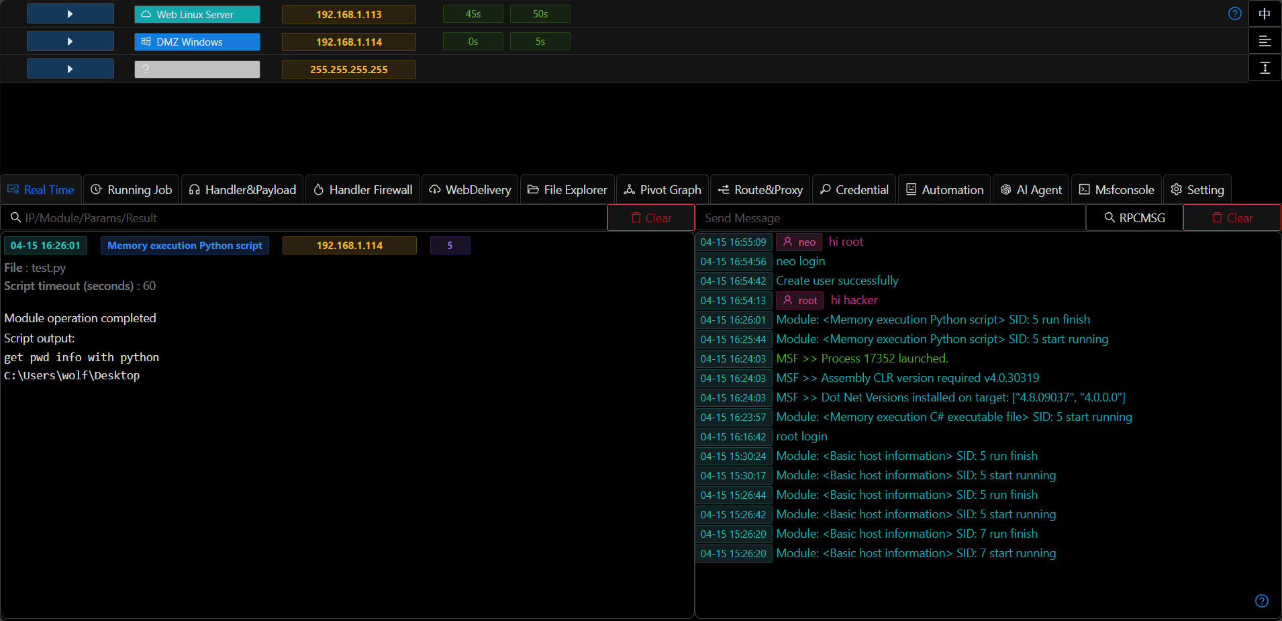Focus the IP/Module/Params/Result search field
The width and height of the screenshot is (1282, 621).
pyautogui.click(x=304, y=218)
